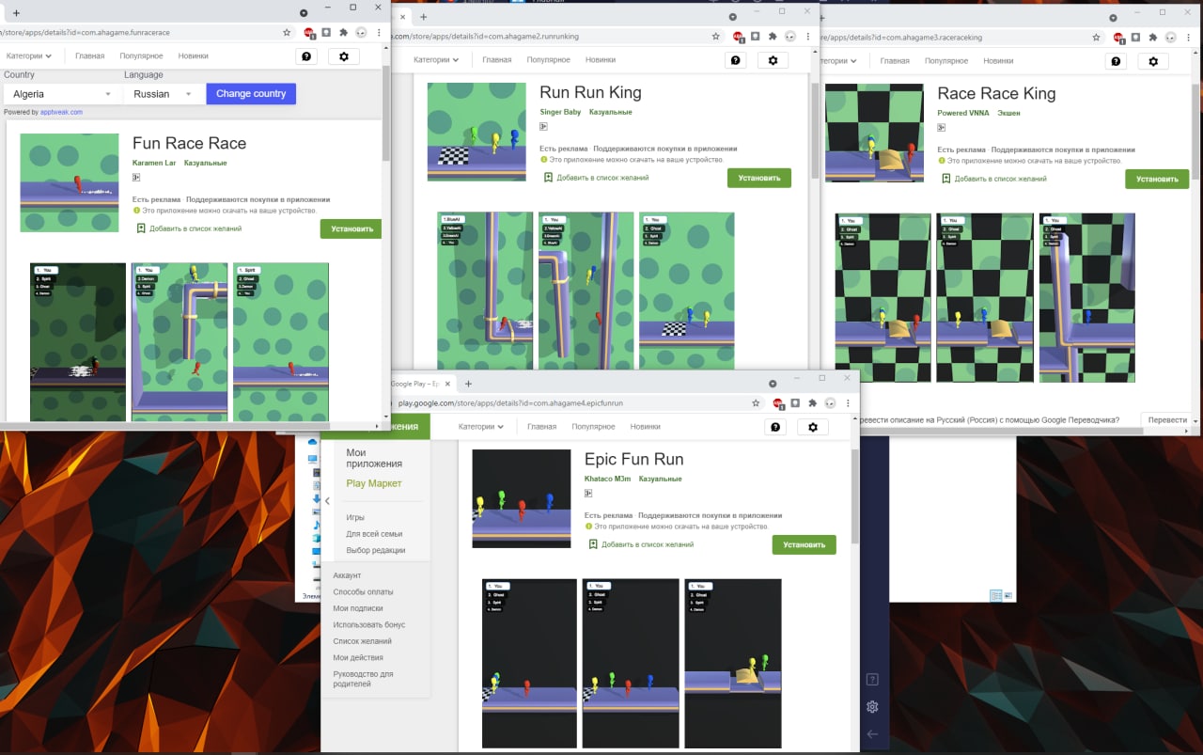Open first screenshot thumbnail of Epic Fun Run
The image size is (1203, 755).
529,663
